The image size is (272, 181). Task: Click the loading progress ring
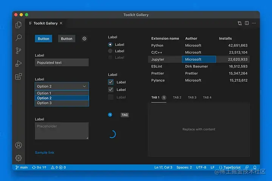pyautogui.click(x=112, y=134)
